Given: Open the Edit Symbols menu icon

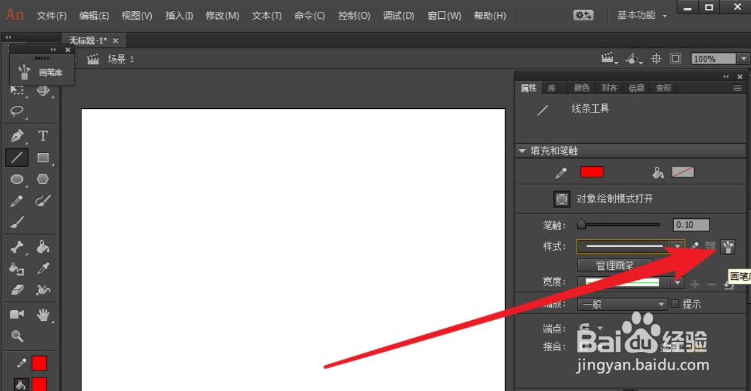Looking at the screenshot, I should (633, 59).
